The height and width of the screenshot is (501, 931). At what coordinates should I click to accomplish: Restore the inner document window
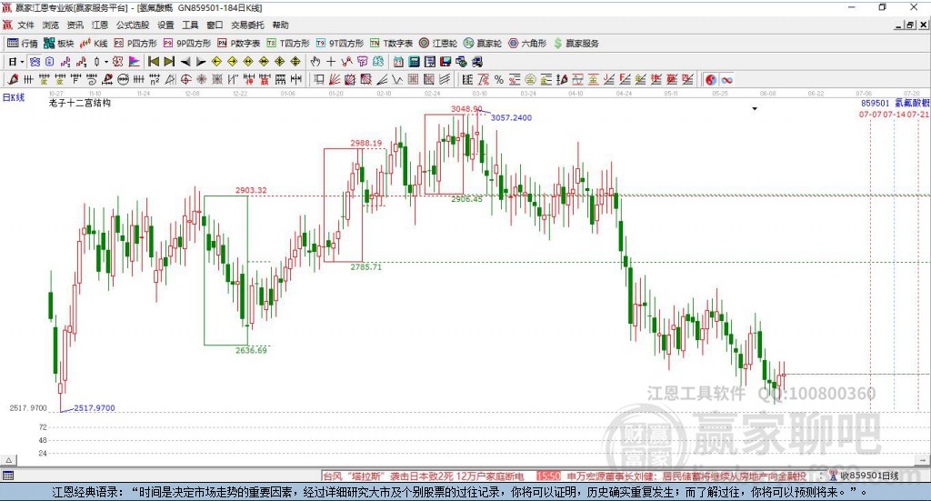point(909,25)
